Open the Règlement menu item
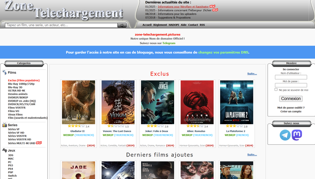The image size is (315, 179). click(x=160, y=25)
